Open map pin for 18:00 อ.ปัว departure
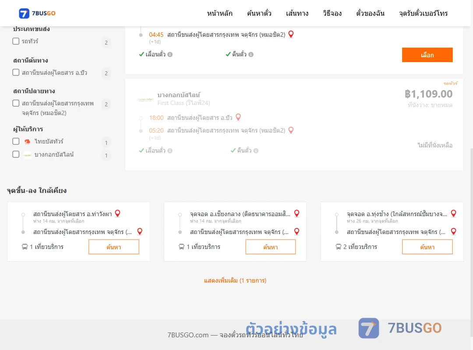Image resolution: width=473 pixels, height=350 pixels. coord(238,117)
